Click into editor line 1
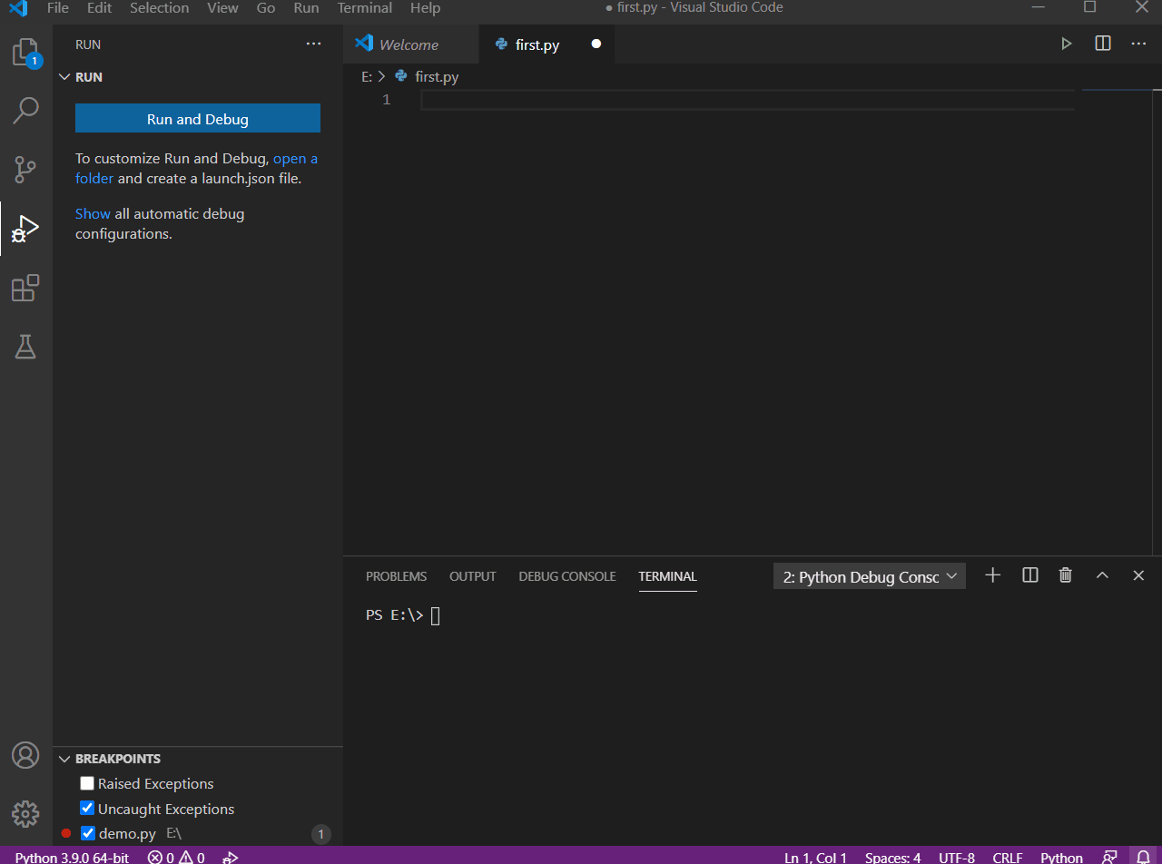Image resolution: width=1162 pixels, height=864 pixels. [748, 100]
